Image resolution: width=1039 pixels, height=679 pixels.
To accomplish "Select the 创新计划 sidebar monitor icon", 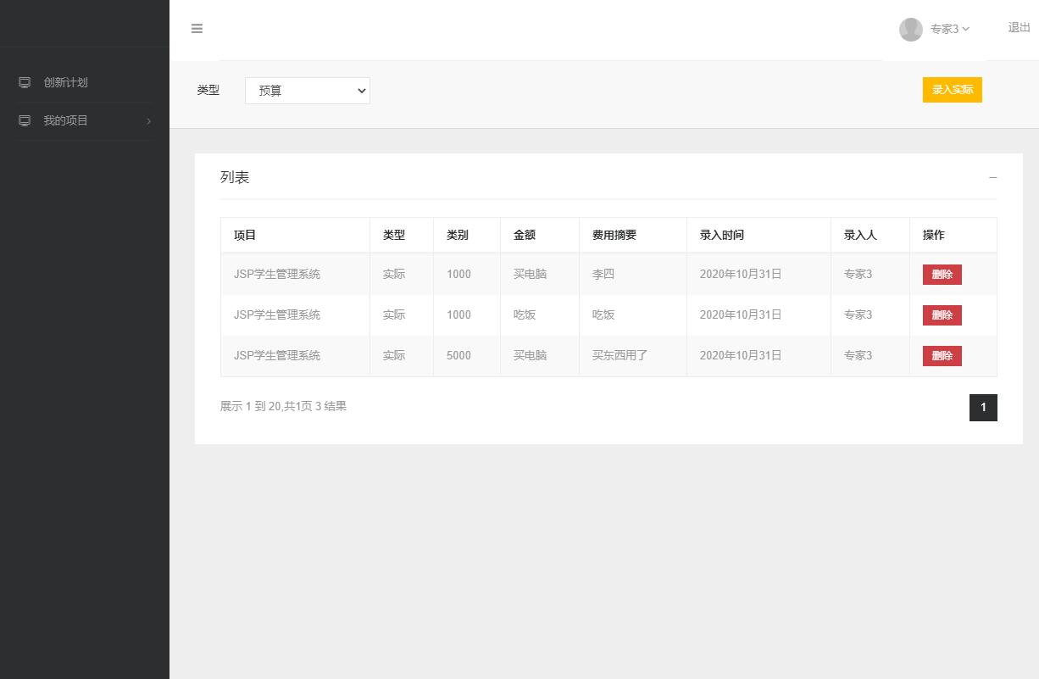I will [x=24, y=81].
